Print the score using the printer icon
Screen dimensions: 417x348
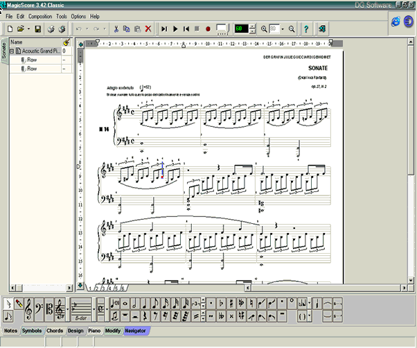(51, 28)
